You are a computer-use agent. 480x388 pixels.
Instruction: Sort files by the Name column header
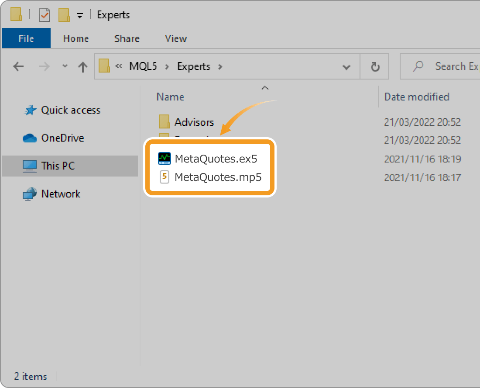click(171, 97)
